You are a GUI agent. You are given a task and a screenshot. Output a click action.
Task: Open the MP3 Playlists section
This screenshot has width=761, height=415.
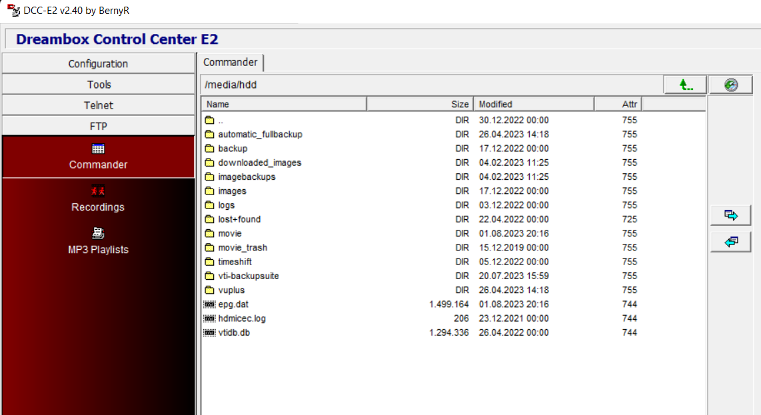[98, 241]
